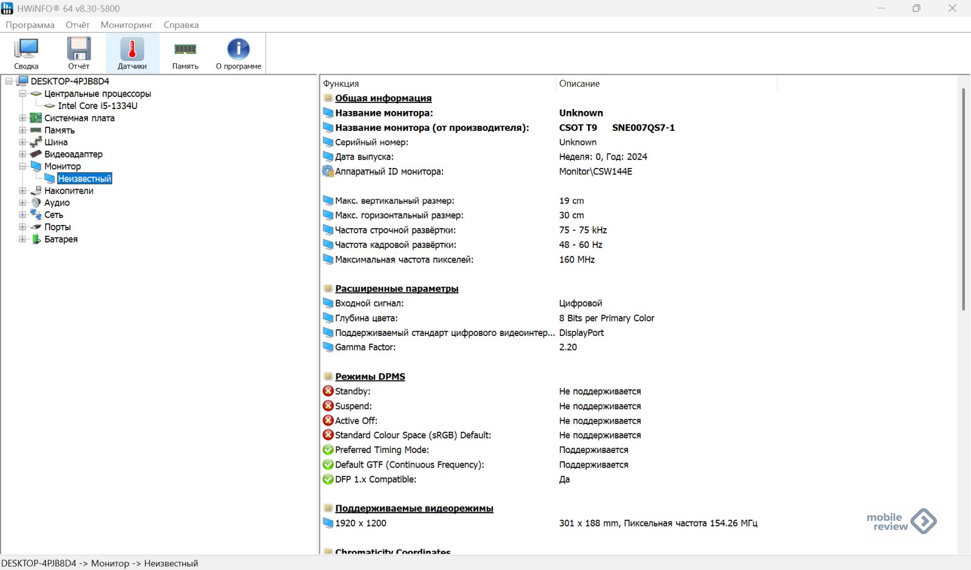Select the Неизвестный monitor tree item
Viewport: 971px width, 570px height.
pos(84,178)
